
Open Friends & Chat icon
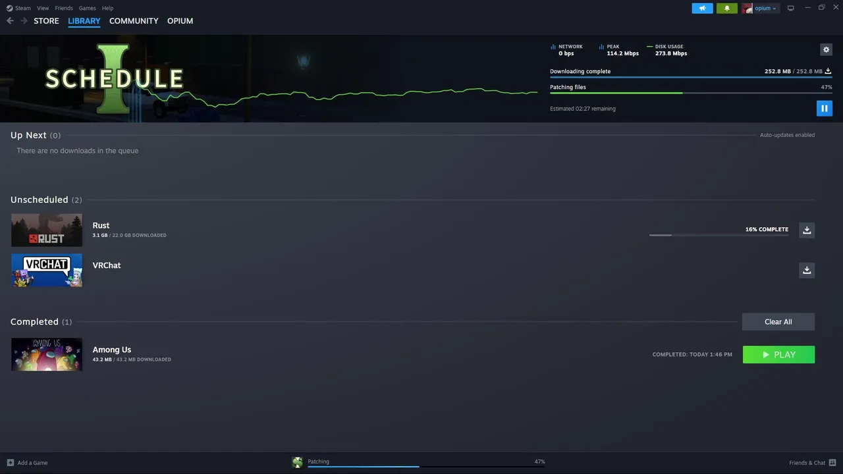point(832,463)
